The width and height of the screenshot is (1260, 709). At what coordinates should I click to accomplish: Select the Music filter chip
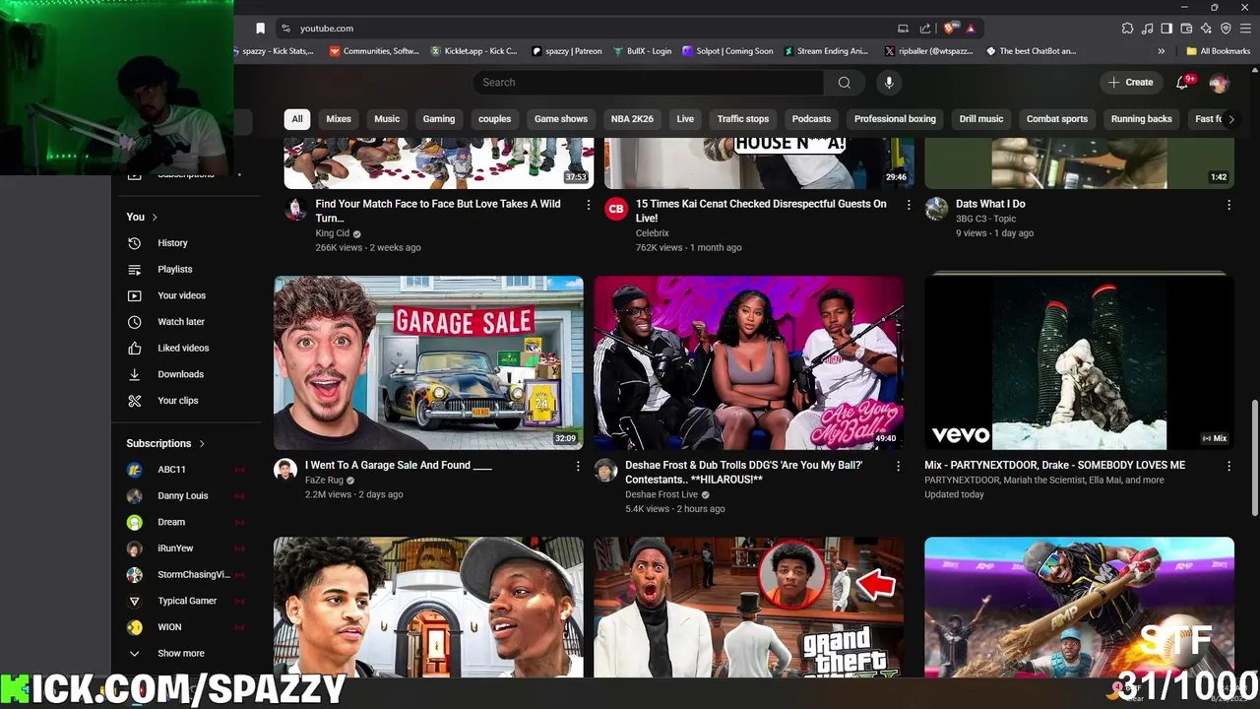[387, 119]
